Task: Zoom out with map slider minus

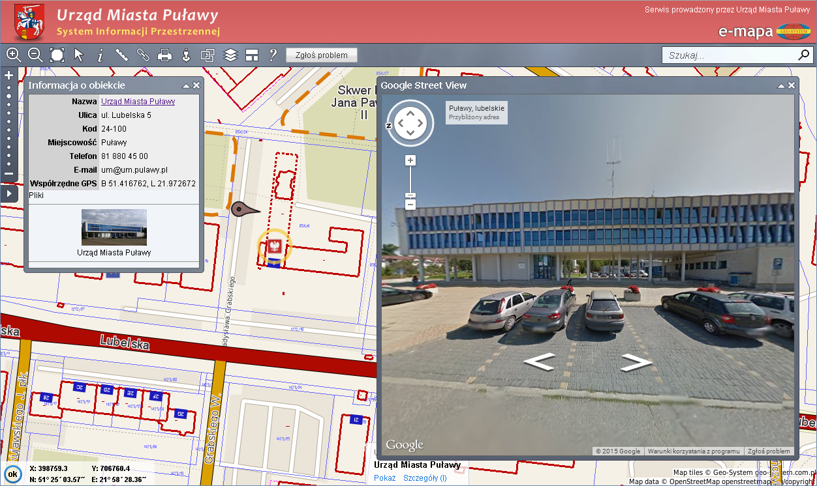Action: [9, 173]
